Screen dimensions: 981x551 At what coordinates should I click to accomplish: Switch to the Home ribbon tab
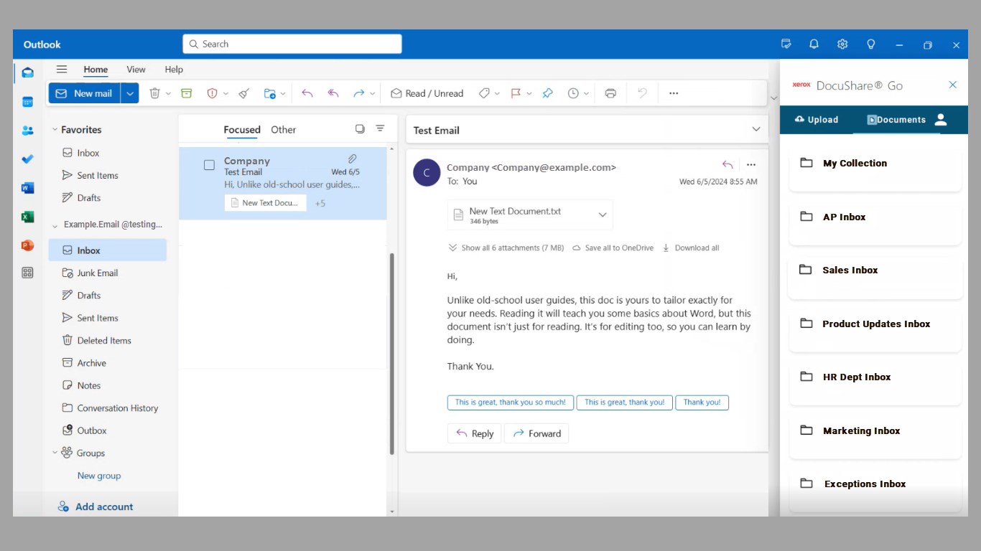pos(96,70)
